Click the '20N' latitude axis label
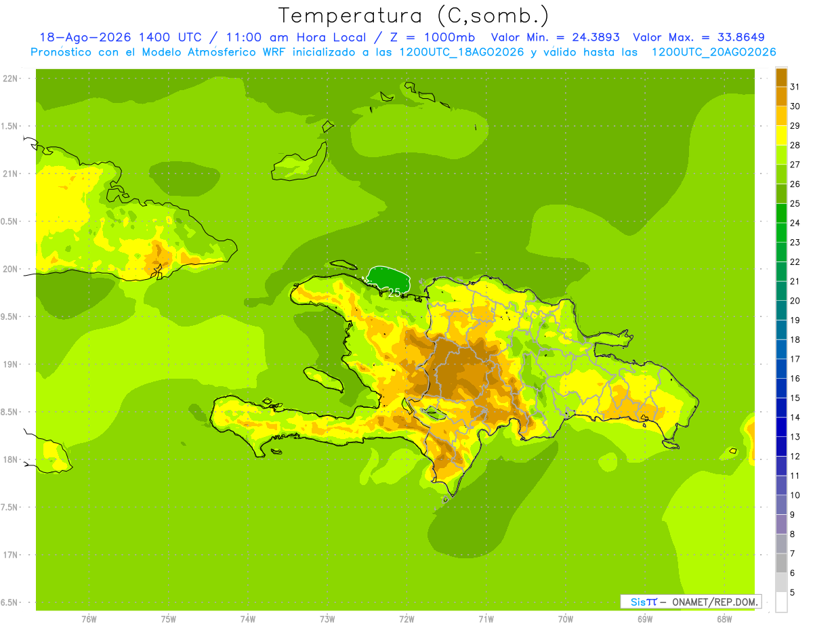The height and width of the screenshot is (628, 813). pos(10,269)
